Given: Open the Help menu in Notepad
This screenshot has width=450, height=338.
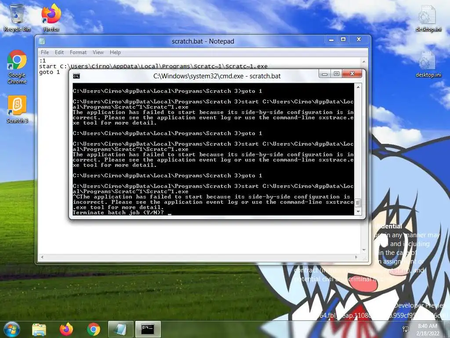Looking at the screenshot, I should click(x=115, y=52).
